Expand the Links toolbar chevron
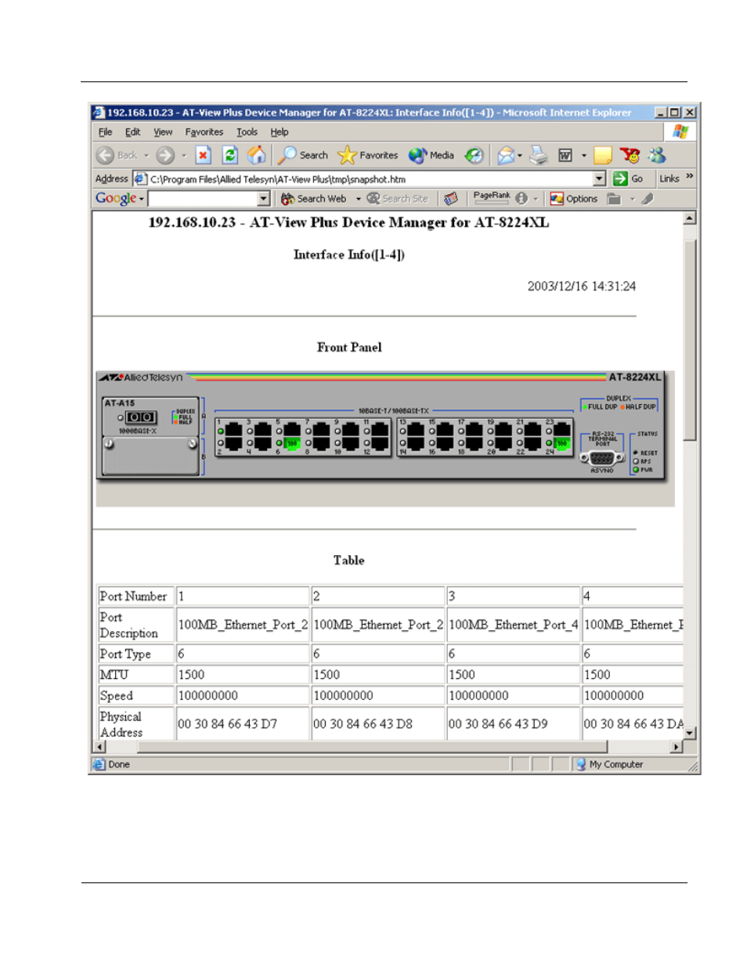This screenshot has height=967, width=747. (x=689, y=176)
